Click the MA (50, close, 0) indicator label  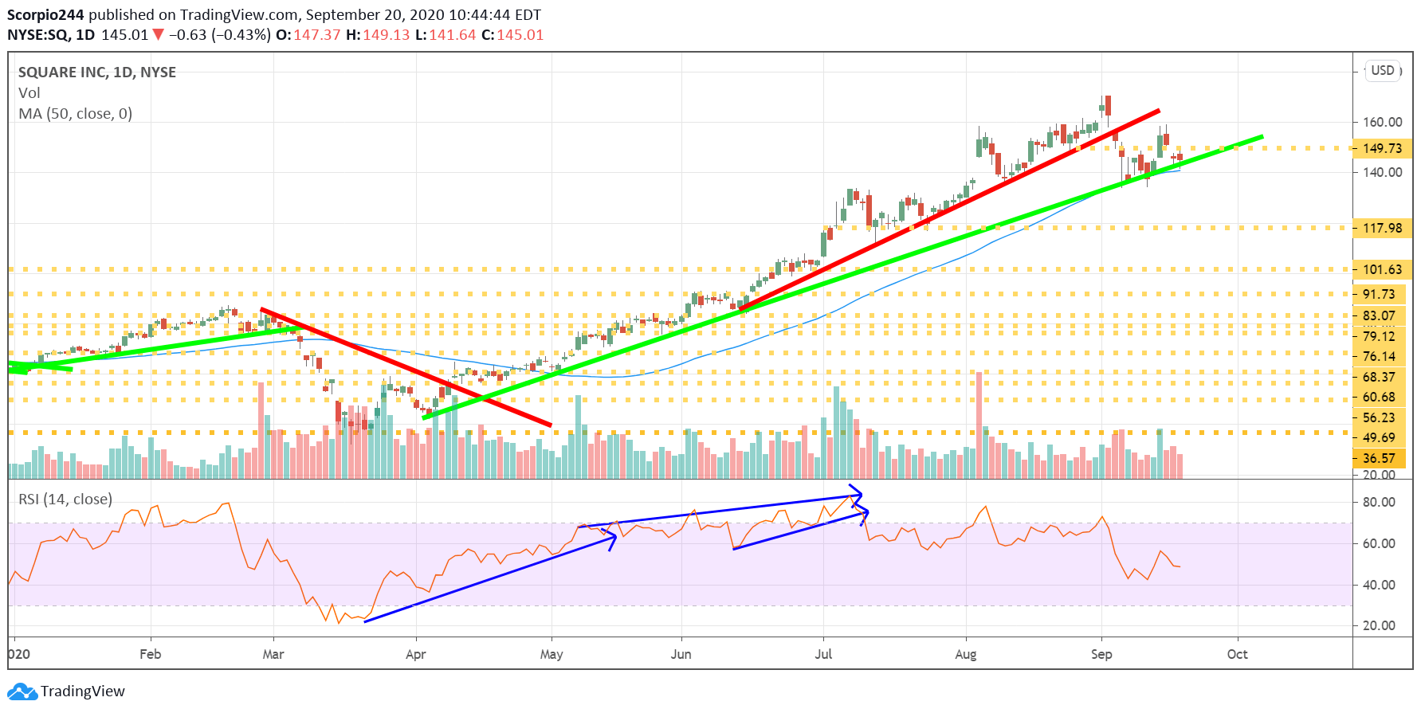click(76, 114)
